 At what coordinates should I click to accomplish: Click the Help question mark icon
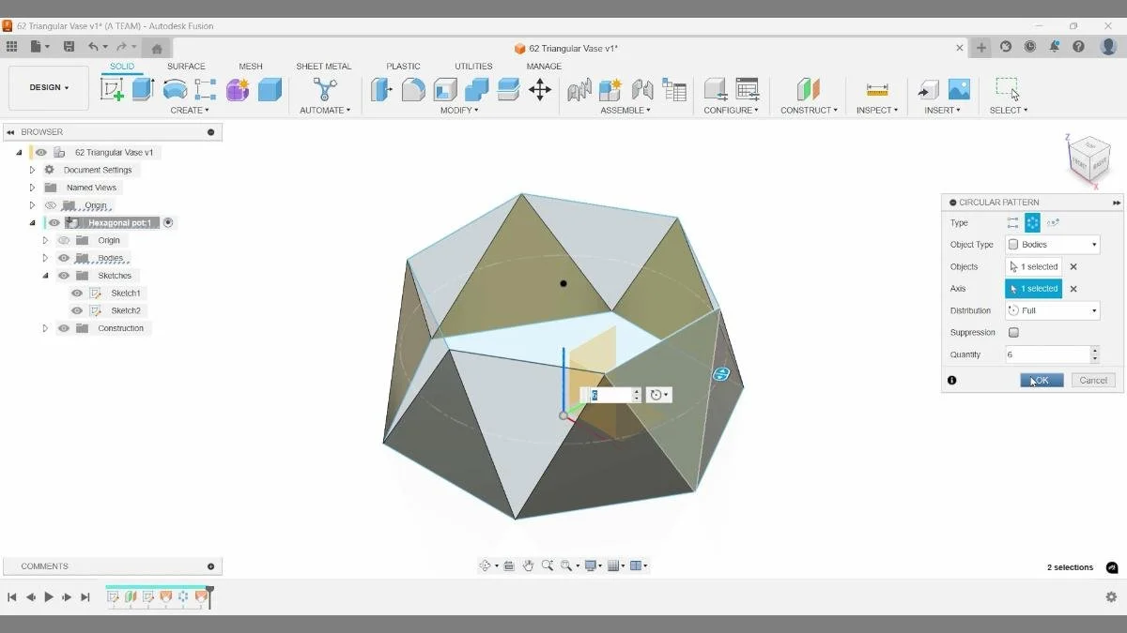[x=1079, y=47]
